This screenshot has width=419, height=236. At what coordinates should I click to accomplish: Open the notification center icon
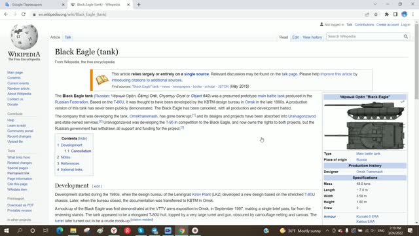[x=410, y=230]
